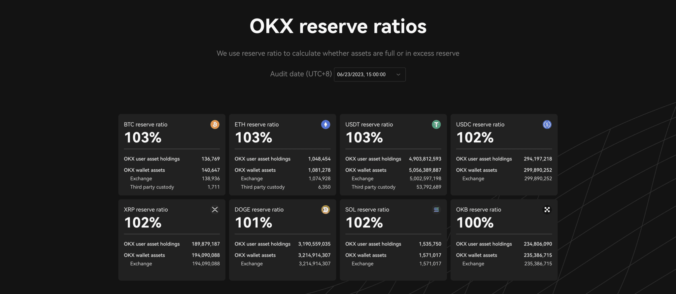This screenshot has height=294, width=676.
Task: Click the Bitcoin icon in BTC card
Action: [215, 125]
